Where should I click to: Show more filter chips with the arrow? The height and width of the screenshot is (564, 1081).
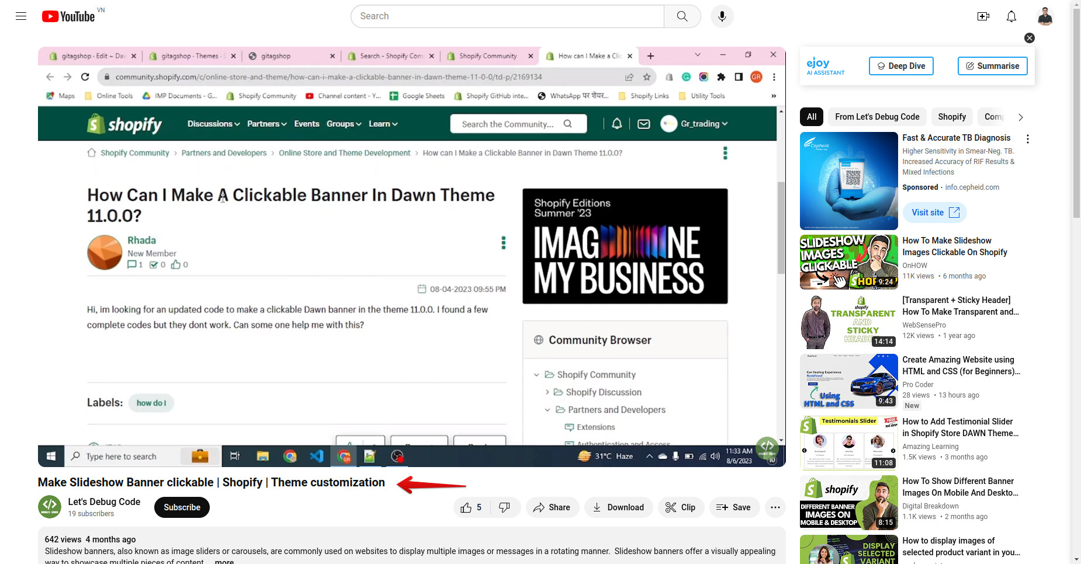(x=1021, y=117)
